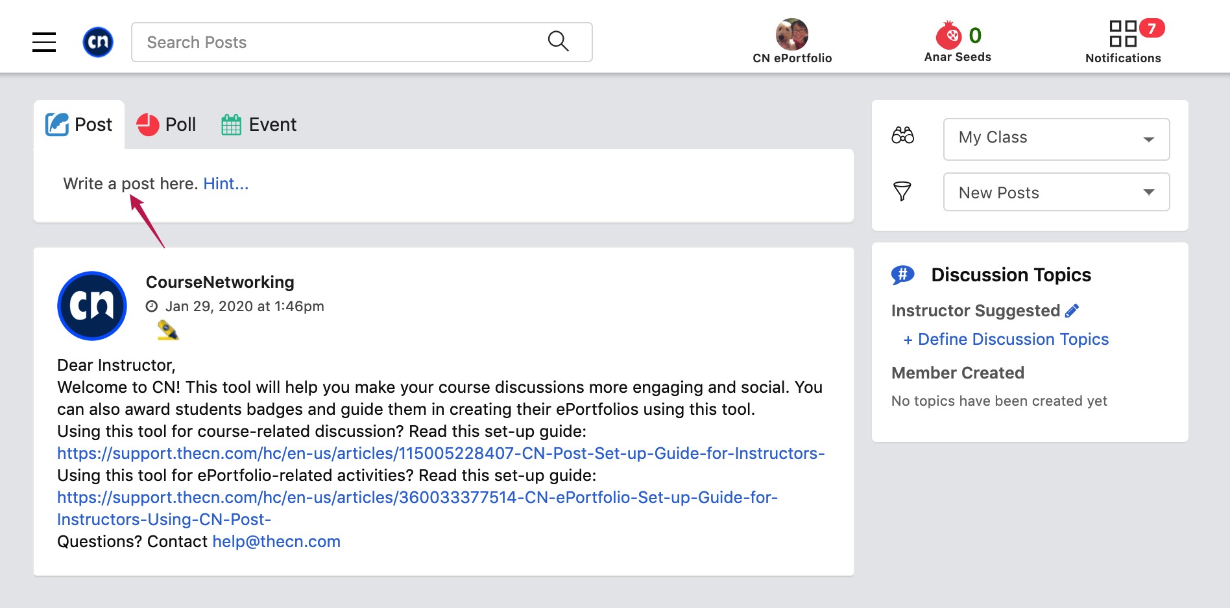
Task: Switch to the Post tab
Action: click(x=79, y=124)
